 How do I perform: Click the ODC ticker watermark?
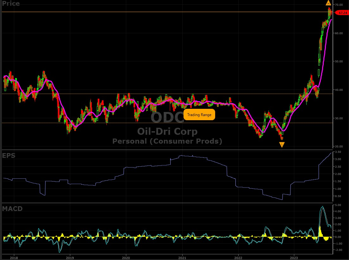pyautogui.click(x=167, y=118)
